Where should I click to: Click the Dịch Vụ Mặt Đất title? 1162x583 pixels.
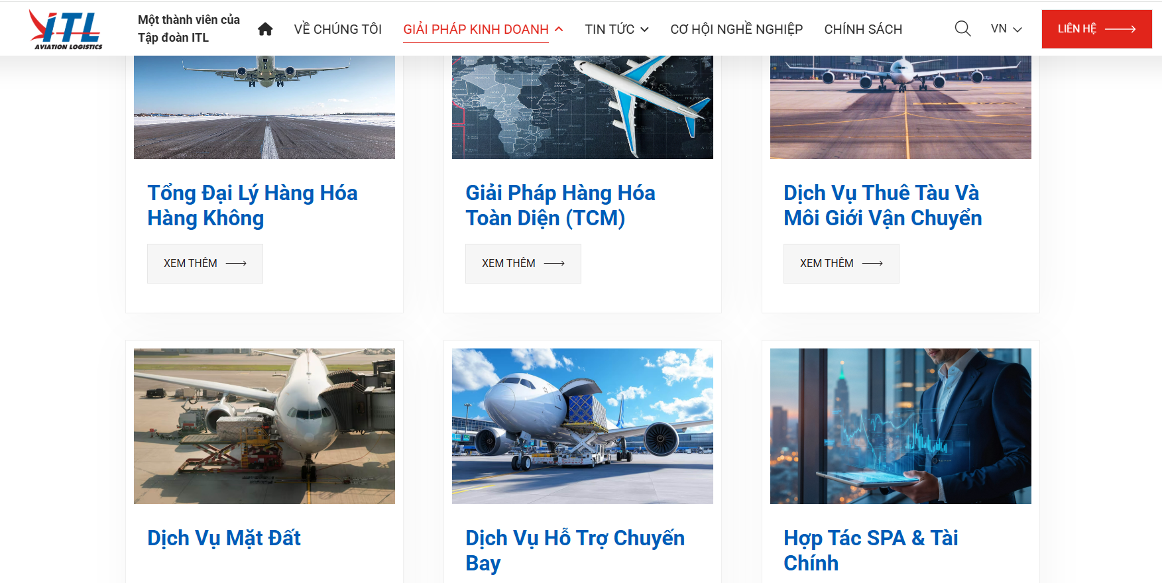click(x=224, y=538)
